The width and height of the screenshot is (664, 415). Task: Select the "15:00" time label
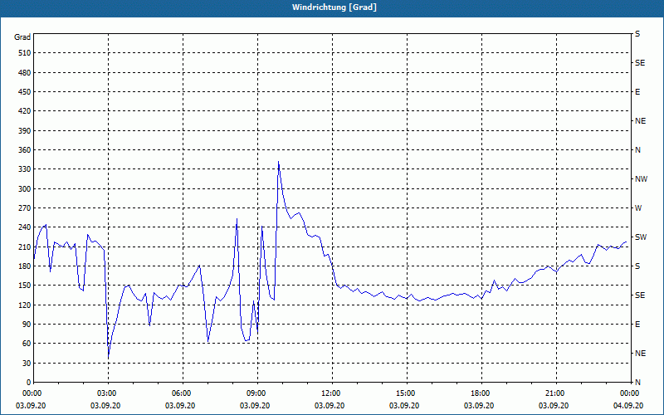(404, 393)
